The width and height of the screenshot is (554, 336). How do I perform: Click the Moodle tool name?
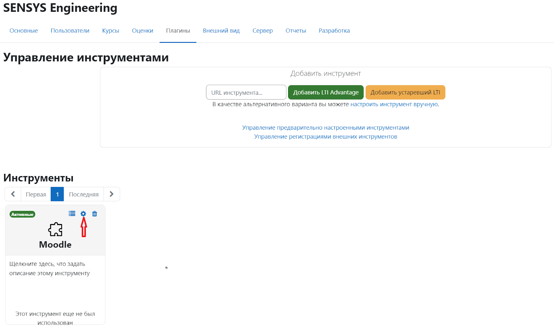click(55, 244)
